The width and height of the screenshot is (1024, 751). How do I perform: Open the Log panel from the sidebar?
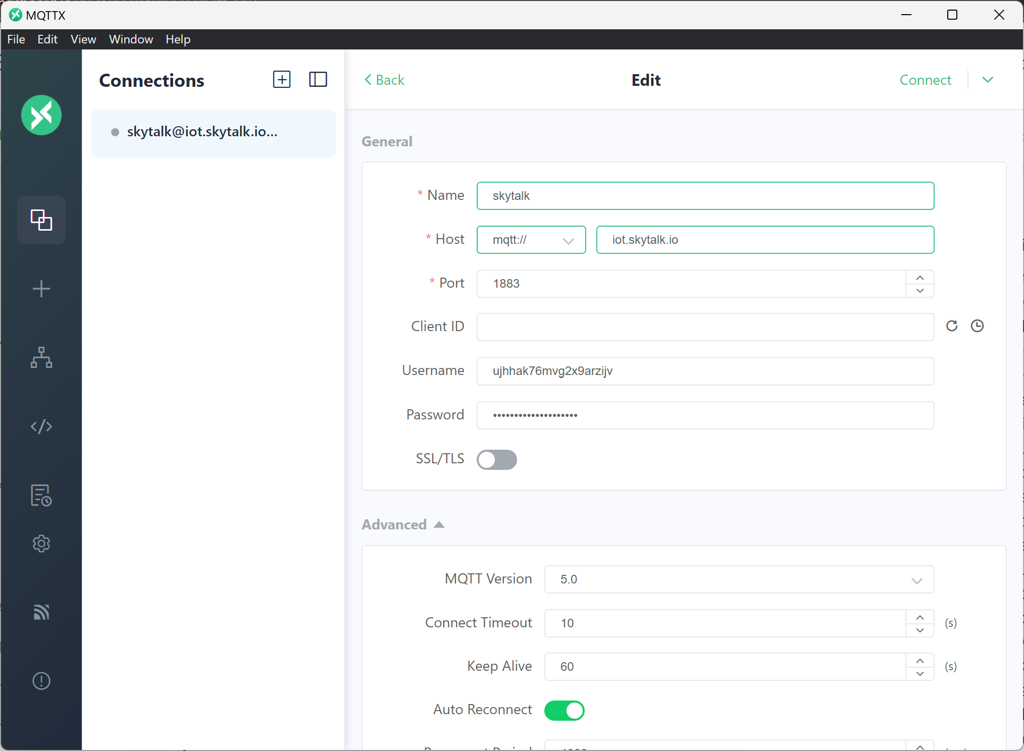41,496
